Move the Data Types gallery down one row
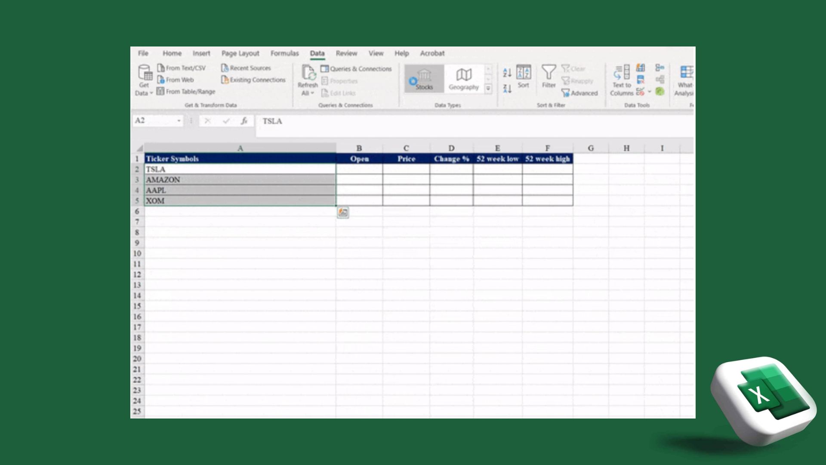This screenshot has height=465, width=826. (x=488, y=78)
